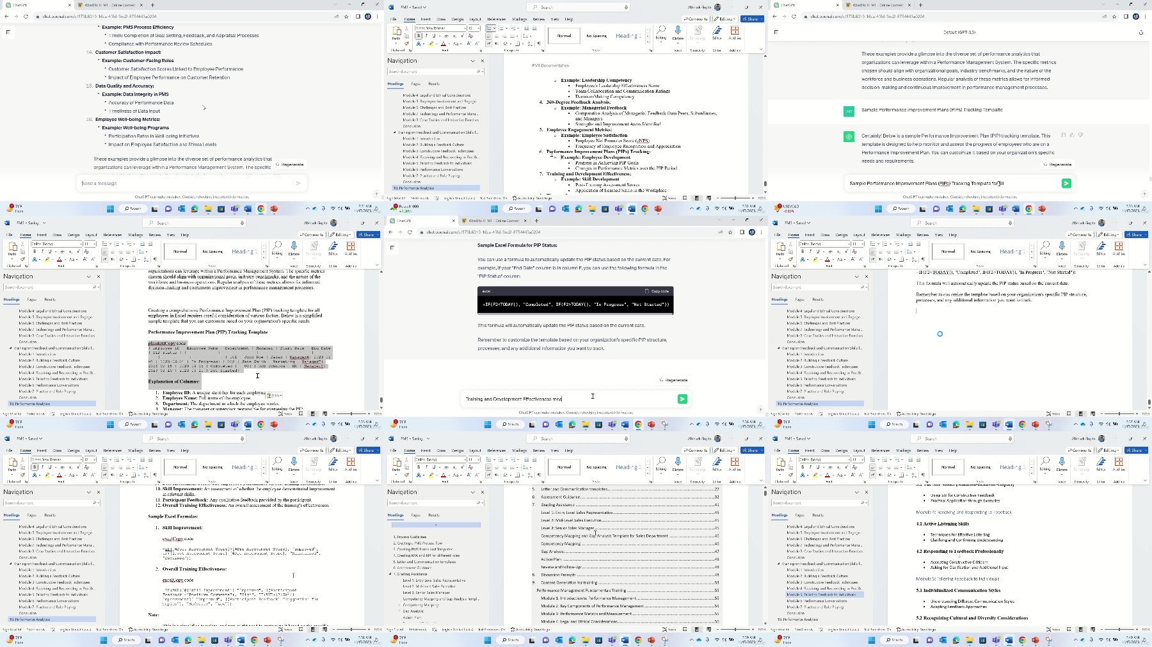This screenshot has height=647, width=1152.
Task: Bookmark star in PIP formula ChatGPT browser window
Action: (730, 232)
